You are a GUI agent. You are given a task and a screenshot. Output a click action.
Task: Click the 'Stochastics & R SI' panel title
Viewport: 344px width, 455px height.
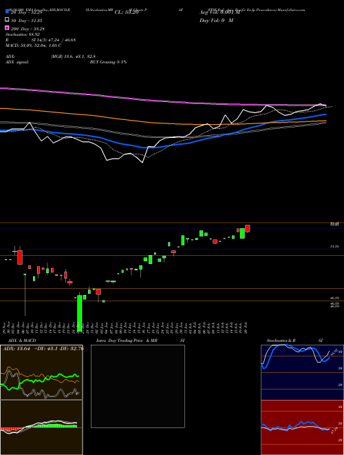click(x=294, y=341)
